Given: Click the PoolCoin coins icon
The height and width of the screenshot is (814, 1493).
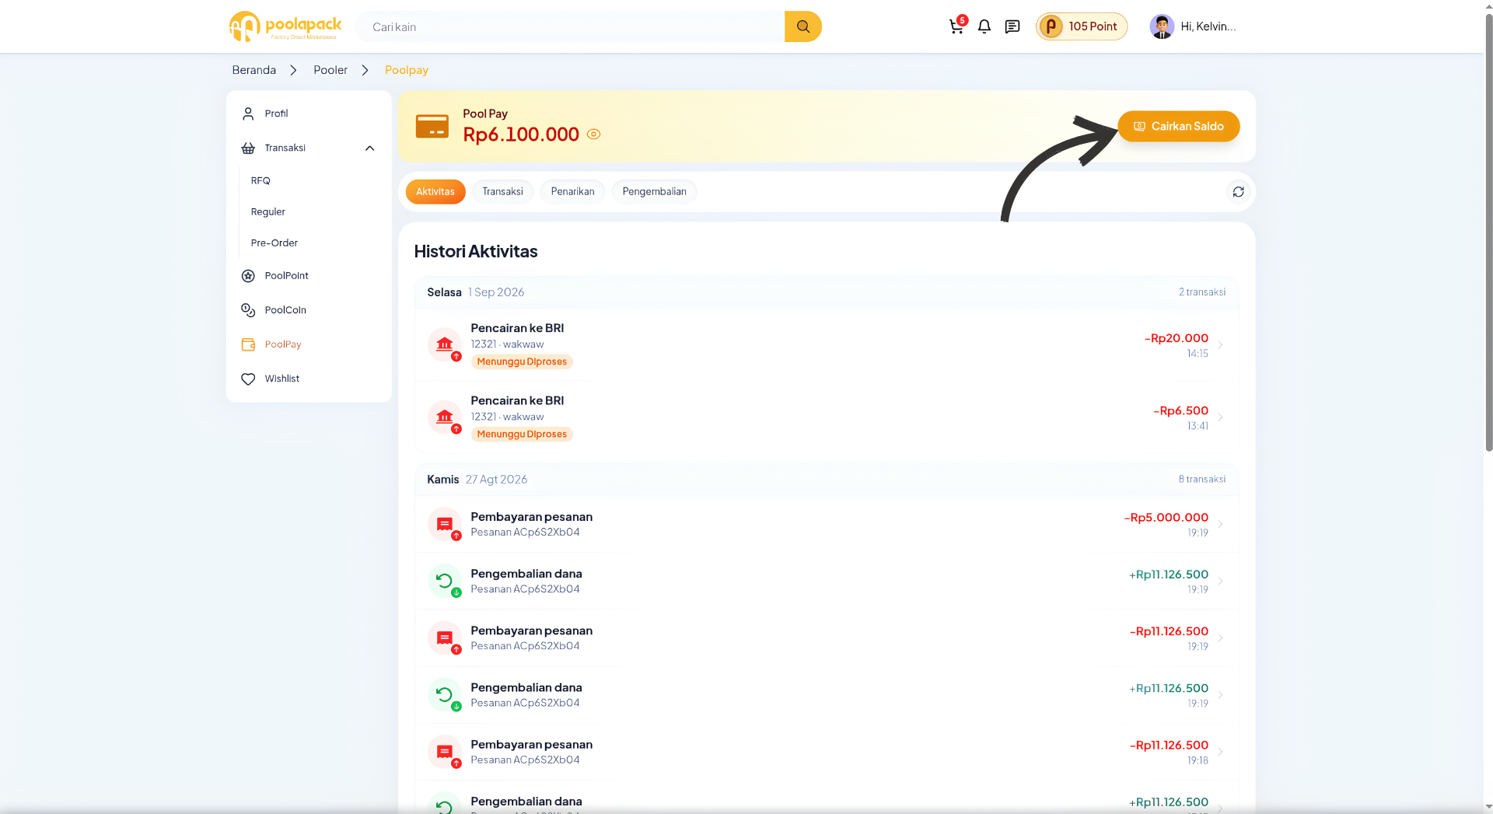Looking at the screenshot, I should pyautogui.click(x=248, y=310).
